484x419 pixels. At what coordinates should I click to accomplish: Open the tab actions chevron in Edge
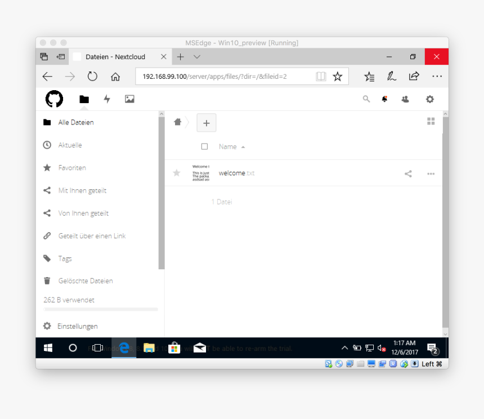click(196, 56)
